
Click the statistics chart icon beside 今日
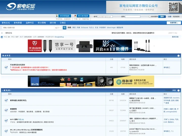click(x=2, y=37)
